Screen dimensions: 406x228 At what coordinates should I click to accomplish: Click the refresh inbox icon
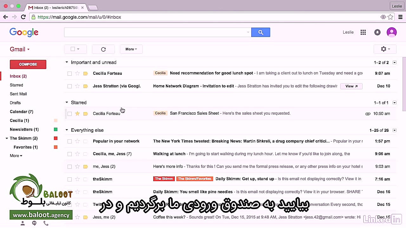[103, 49]
